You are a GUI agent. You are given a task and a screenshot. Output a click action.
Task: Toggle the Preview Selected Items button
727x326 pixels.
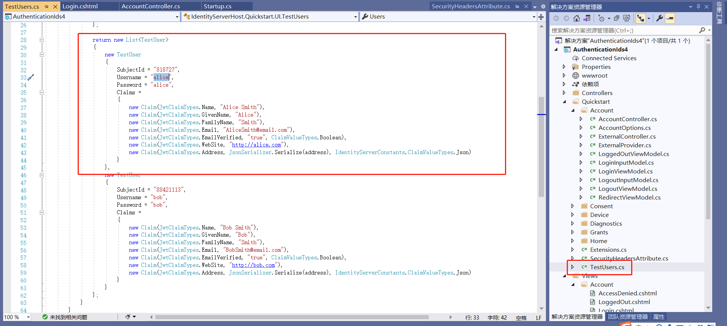670,18
